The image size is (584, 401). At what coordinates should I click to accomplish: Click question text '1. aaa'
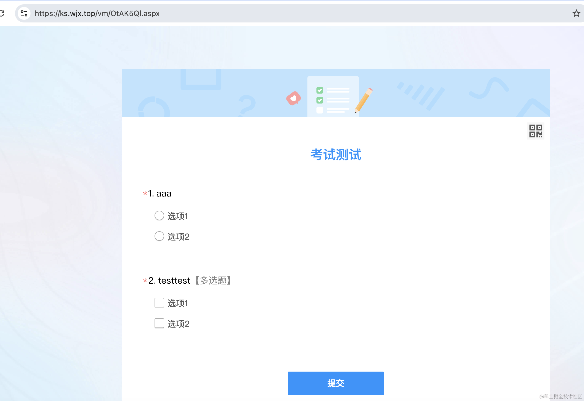pos(160,193)
